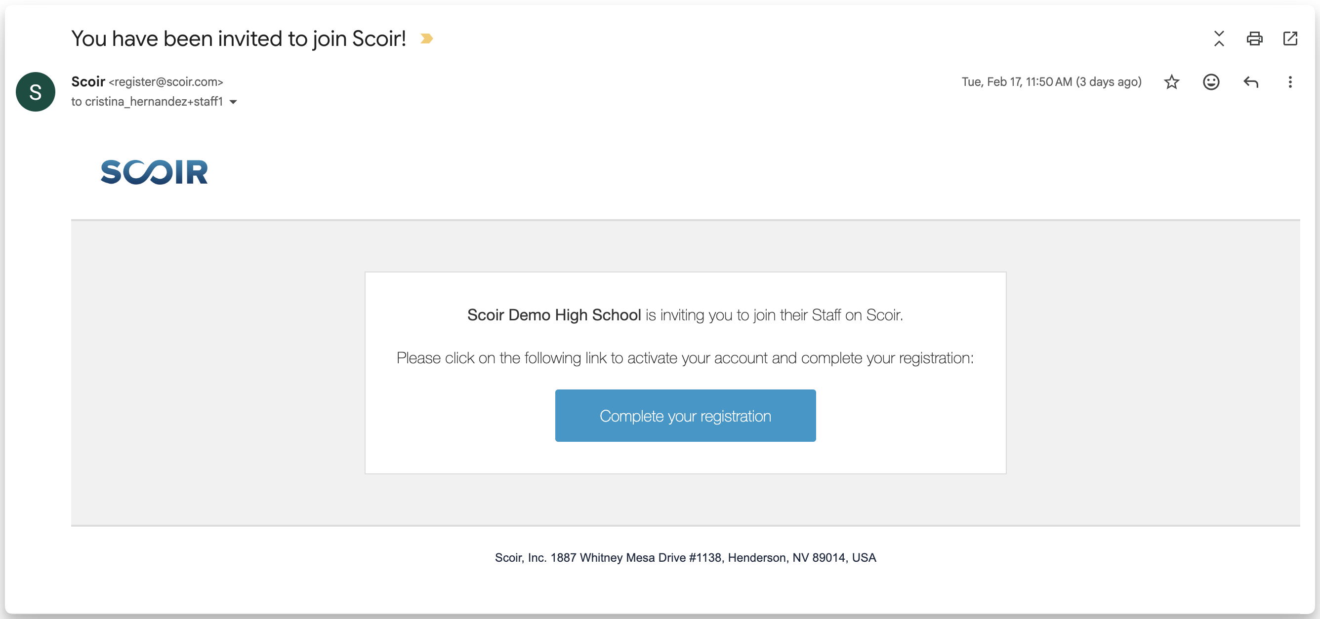
Task: Collapse all messages in the thread
Action: click(x=1219, y=39)
